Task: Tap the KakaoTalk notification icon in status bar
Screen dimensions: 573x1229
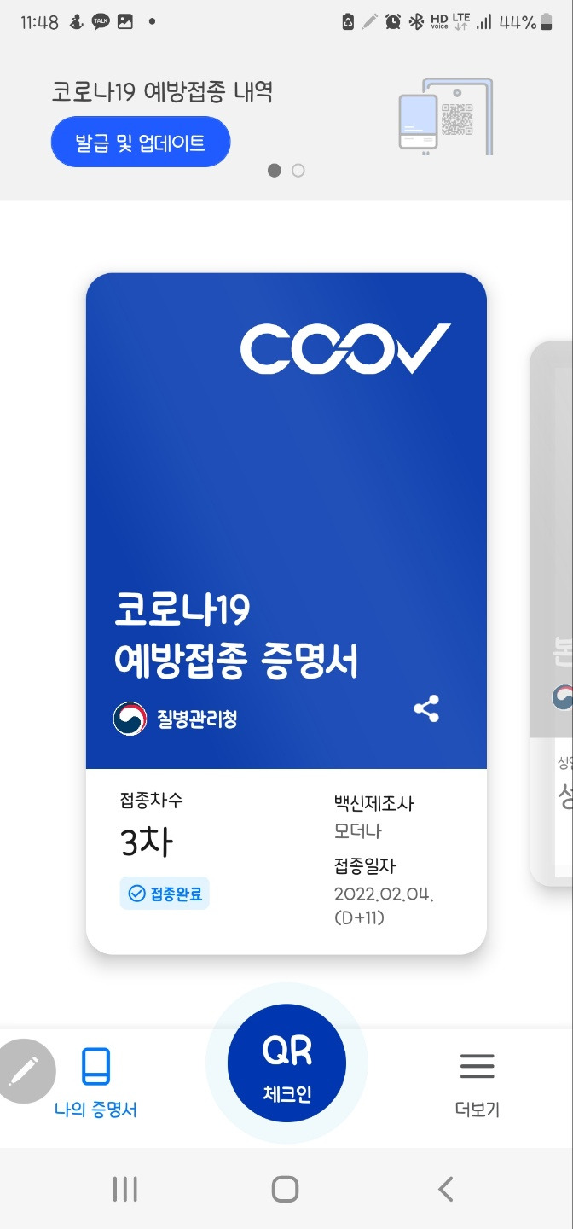Action: [101, 21]
